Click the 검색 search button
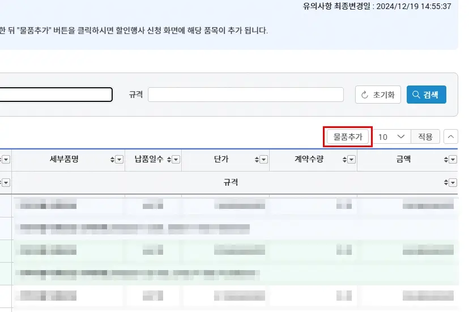 tap(426, 95)
